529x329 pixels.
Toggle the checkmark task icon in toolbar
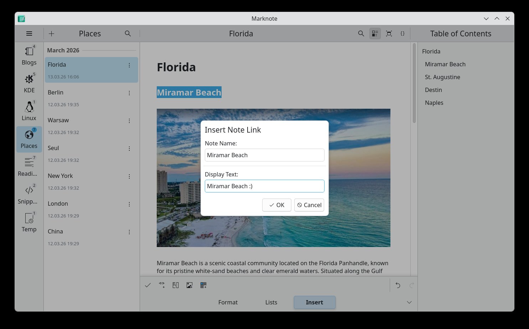[x=148, y=285]
